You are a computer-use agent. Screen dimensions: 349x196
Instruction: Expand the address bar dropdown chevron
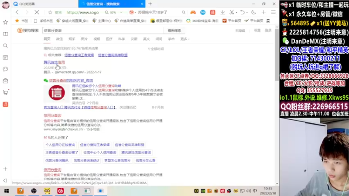121,13
